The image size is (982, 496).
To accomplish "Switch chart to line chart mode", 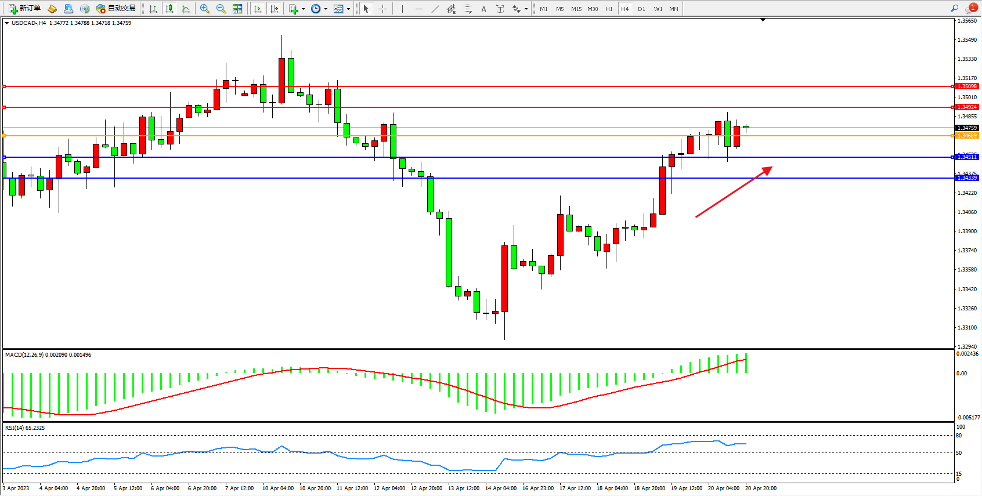I will click(186, 9).
